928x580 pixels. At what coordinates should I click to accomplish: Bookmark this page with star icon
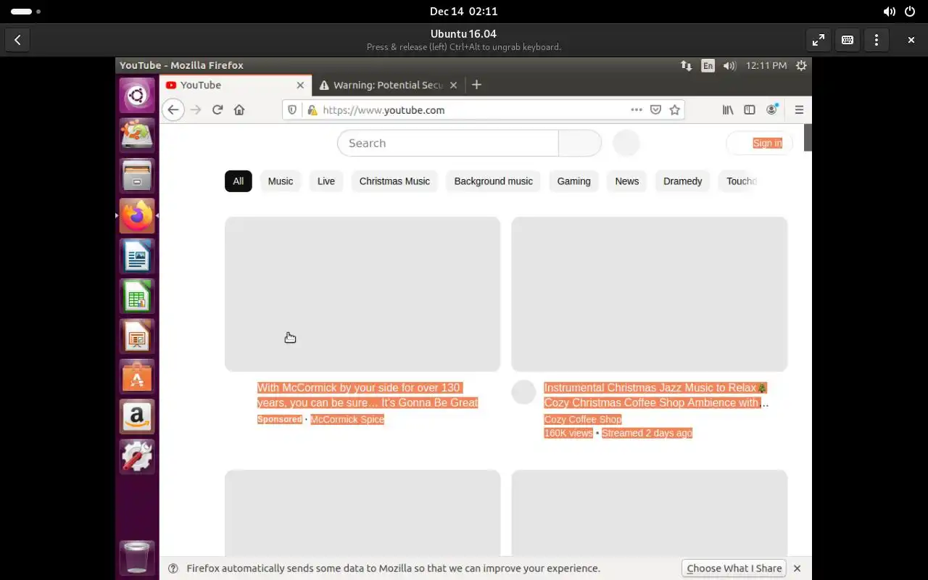(x=675, y=110)
